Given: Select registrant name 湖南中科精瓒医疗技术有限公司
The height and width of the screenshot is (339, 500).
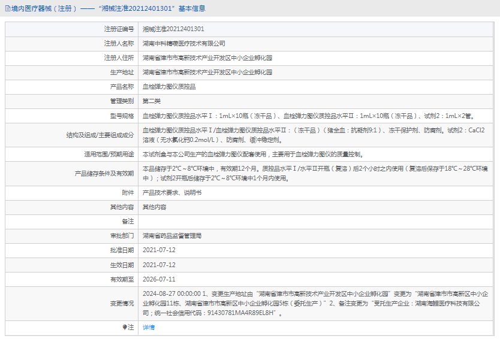Looking at the screenshot, I should click(183, 43).
